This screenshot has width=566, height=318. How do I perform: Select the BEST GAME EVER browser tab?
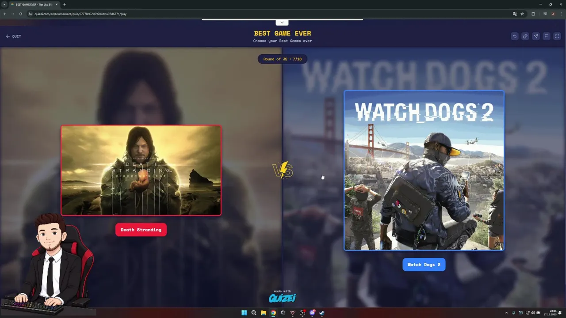pos(34,4)
